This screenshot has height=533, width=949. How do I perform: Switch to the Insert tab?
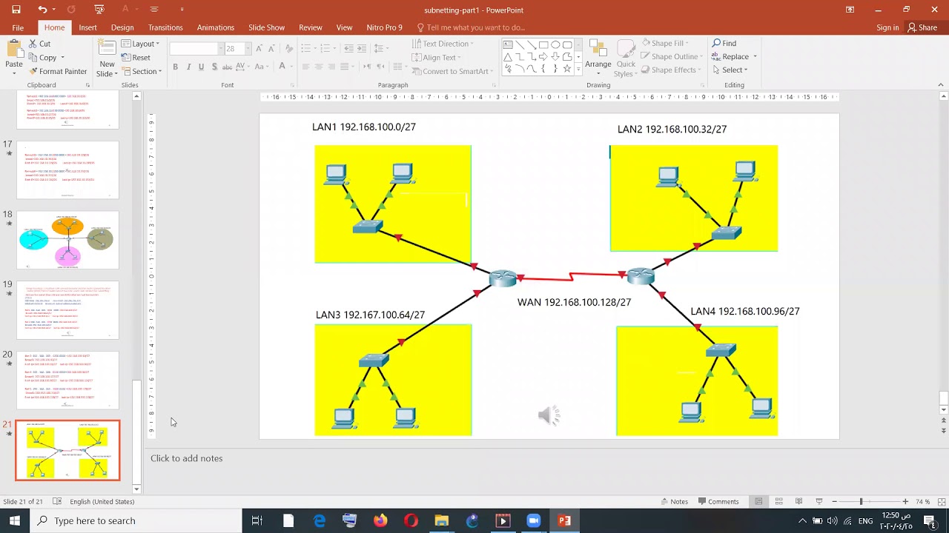click(87, 27)
